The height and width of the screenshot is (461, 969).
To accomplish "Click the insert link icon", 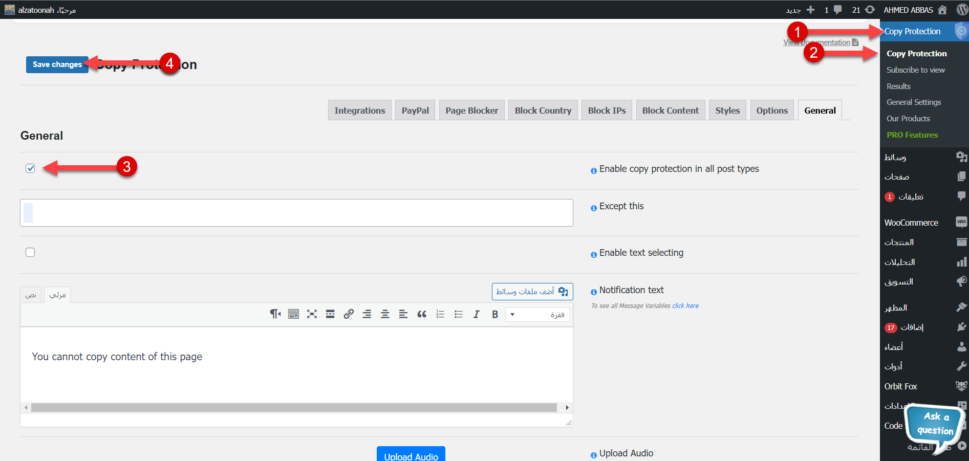I will [349, 314].
